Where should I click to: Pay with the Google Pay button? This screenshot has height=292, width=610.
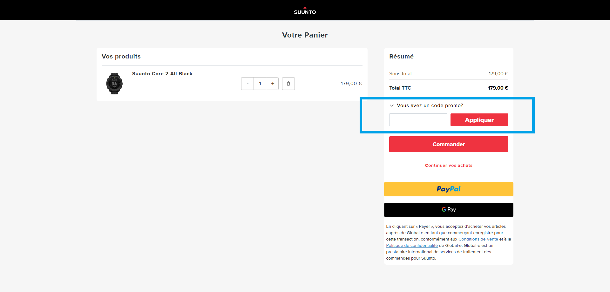tap(449, 210)
